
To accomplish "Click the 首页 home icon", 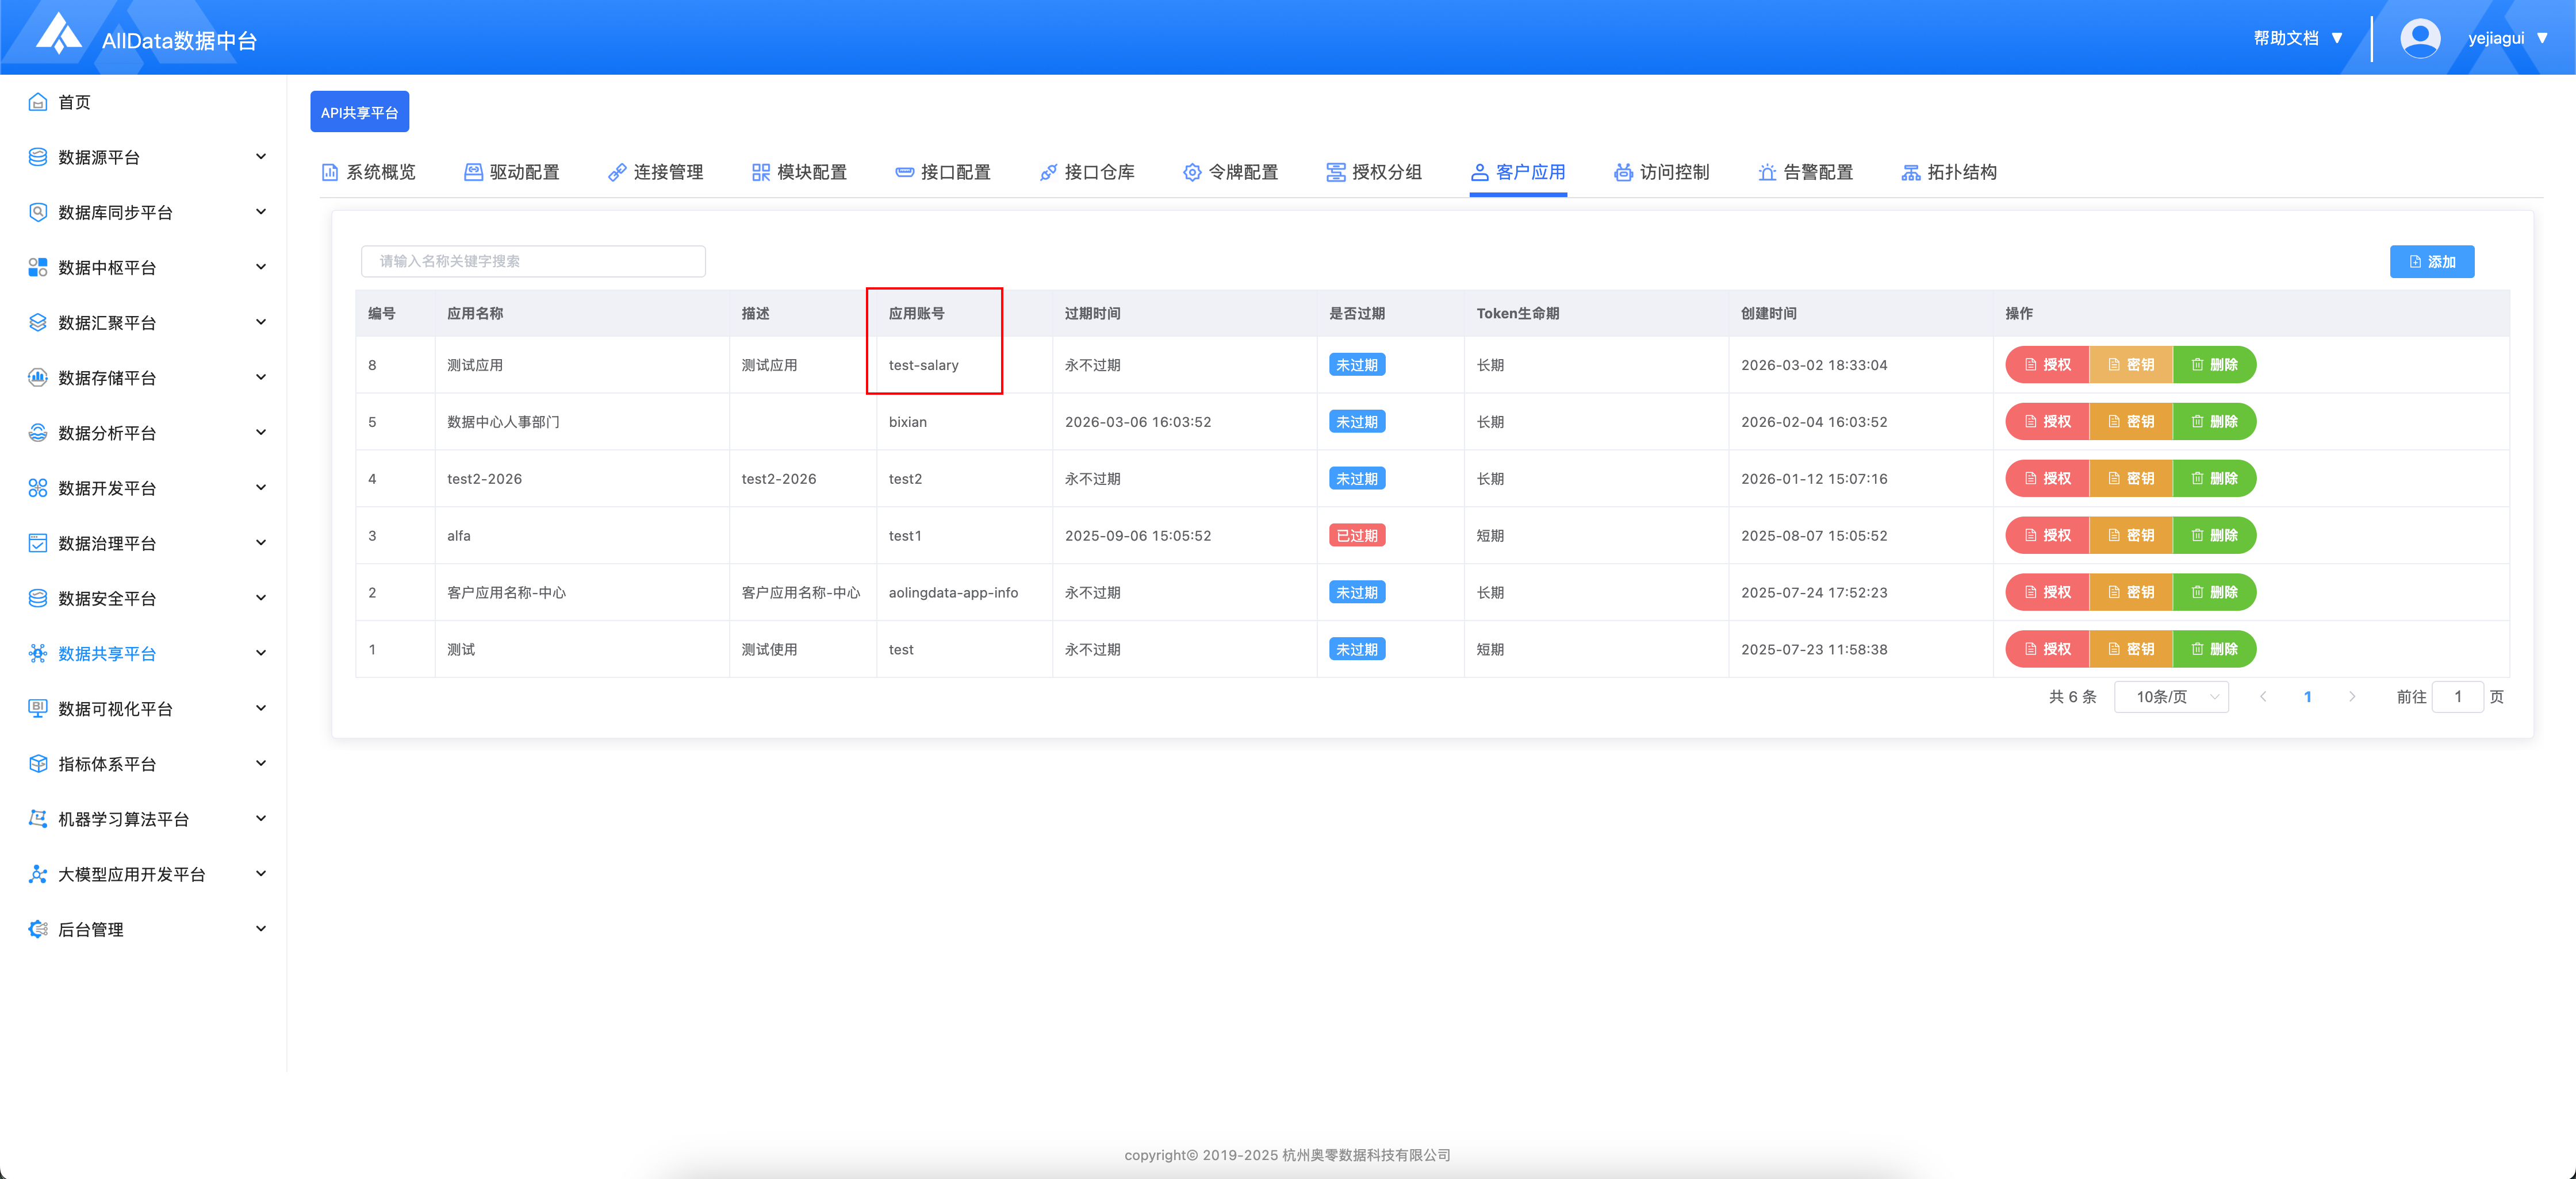I will coord(38,102).
